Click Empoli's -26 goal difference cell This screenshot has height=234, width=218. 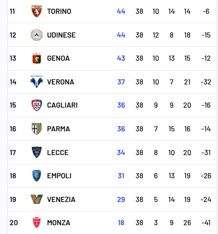[206, 176]
